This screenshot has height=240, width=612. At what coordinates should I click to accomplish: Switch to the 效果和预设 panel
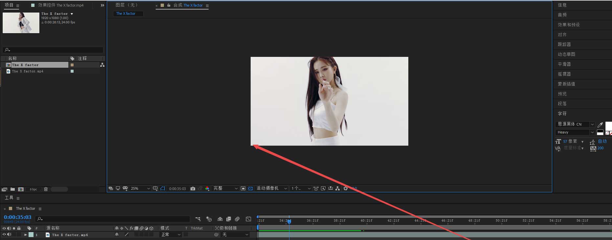pos(569,25)
